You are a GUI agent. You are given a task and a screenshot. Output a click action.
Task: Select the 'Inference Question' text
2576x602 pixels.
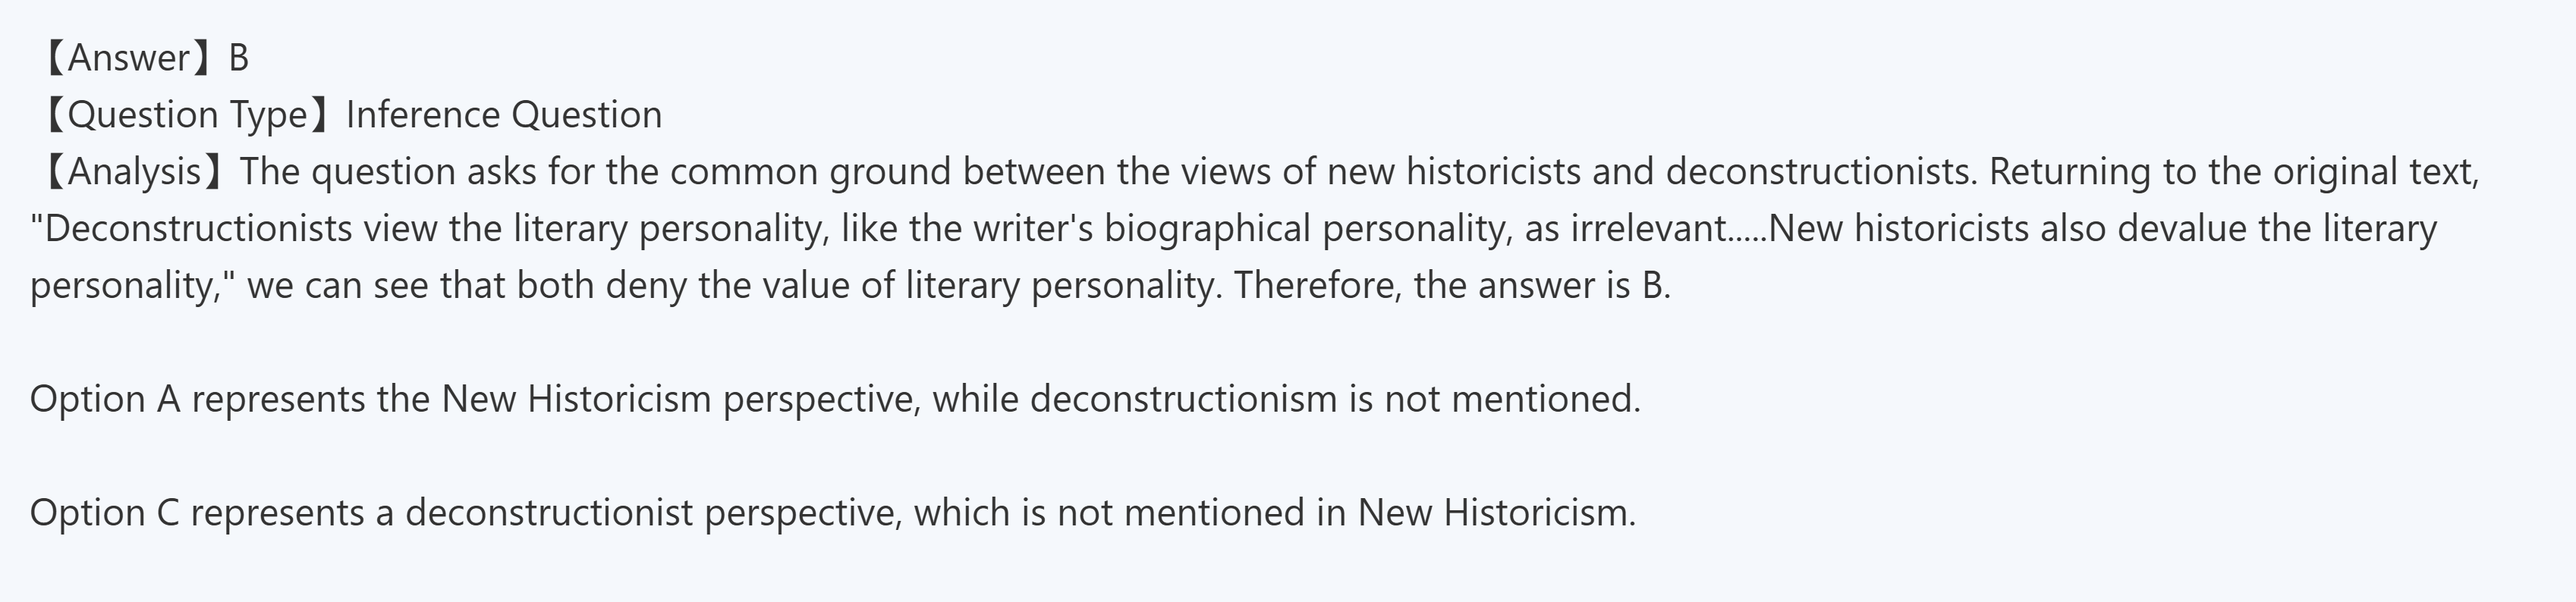(x=504, y=115)
